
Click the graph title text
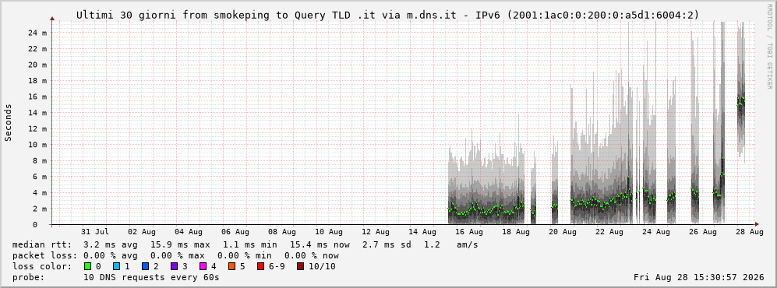click(x=387, y=15)
